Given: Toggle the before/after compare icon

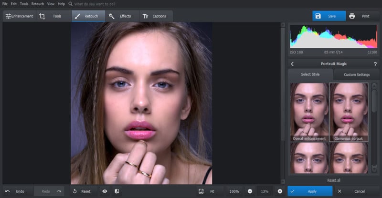Looking at the screenshot, I should [117, 191].
